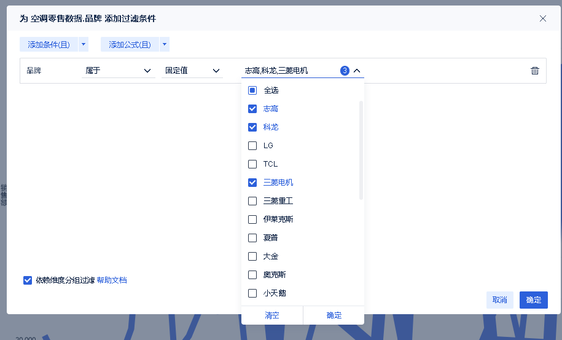Screen dimensions: 562x340
Task: Clear selections with 清空 button
Action: pos(272,315)
